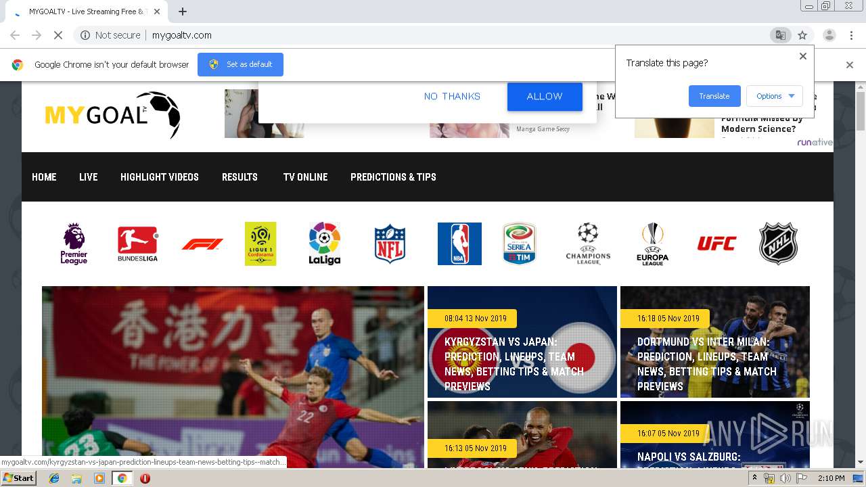Open the NHL logo
The height and width of the screenshot is (487, 866).
coord(778,243)
